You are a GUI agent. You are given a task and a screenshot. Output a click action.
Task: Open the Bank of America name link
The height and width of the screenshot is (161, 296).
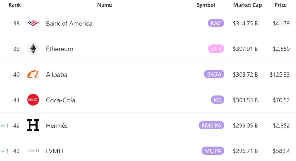tap(69, 23)
